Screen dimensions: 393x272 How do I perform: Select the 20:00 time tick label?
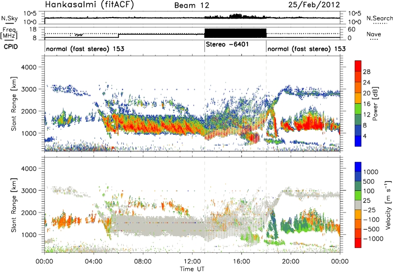(x=291, y=262)
